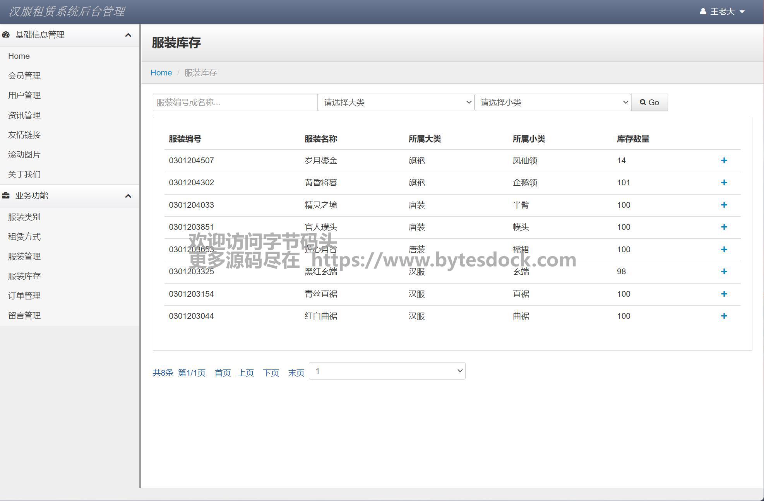Click plus icon for 青丝直裾 row

pyautogui.click(x=724, y=294)
